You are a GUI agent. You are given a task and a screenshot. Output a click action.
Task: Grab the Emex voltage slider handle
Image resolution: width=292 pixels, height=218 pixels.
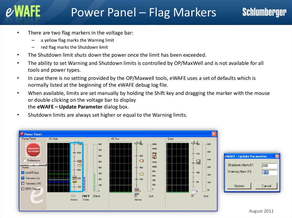point(194,191)
